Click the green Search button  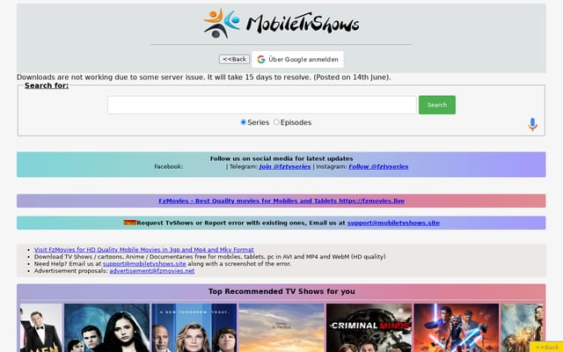coord(437,105)
